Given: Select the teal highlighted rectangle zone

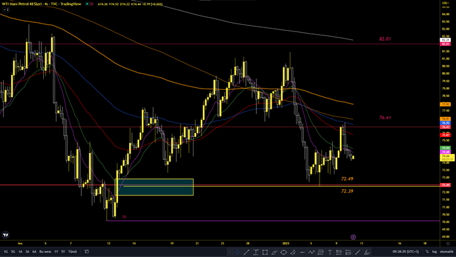Looking at the screenshot, I should pyautogui.click(x=154, y=187).
